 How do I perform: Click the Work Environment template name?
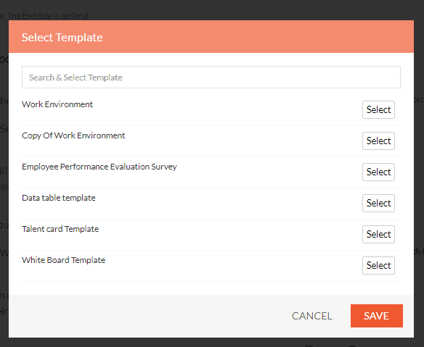[x=57, y=104]
